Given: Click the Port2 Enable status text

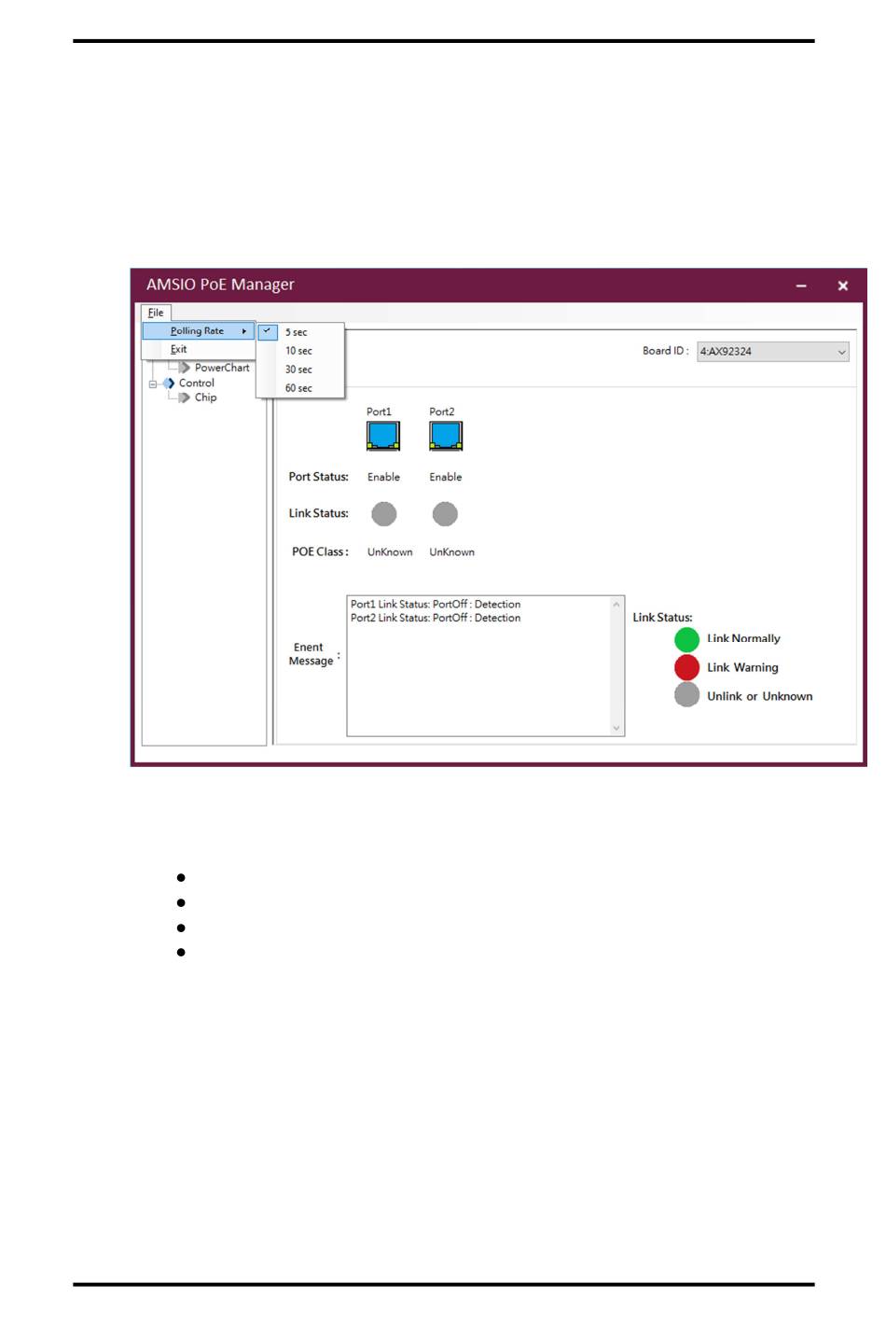Looking at the screenshot, I should click(x=446, y=477).
